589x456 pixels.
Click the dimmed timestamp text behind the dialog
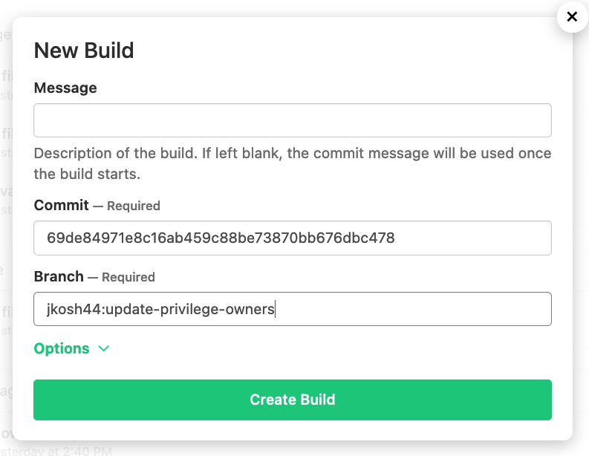point(56,450)
